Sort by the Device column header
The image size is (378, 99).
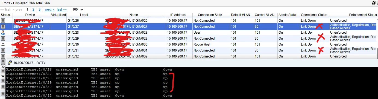(x=30, y=15)
